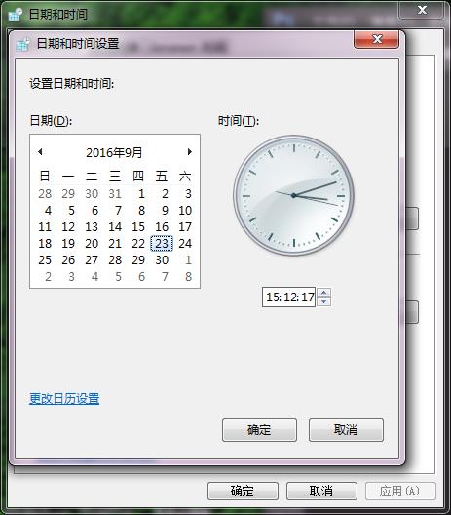This screenshot has height=515, width=451.
Task: Click 取消 in date and time settings dialog
Action: pos(346,430)
